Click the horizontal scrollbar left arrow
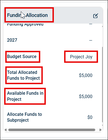108x140 pixels. click(x=6, y=130)
